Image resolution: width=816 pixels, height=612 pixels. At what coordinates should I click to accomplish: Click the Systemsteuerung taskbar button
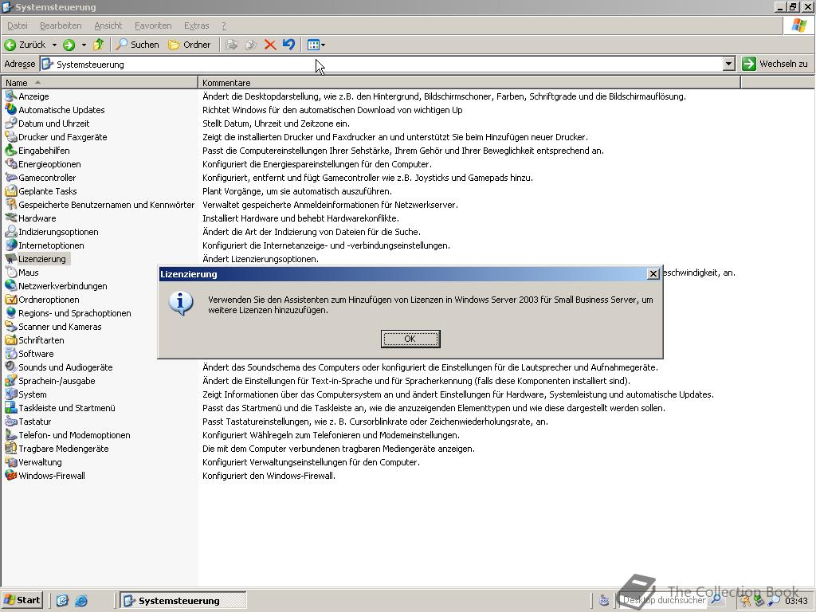point(183,601)
